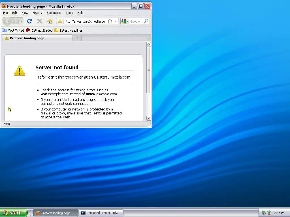Viewport: 290px width, 217px height.
Task: Open the address bar history dropdown
Action: click(116, 21)
